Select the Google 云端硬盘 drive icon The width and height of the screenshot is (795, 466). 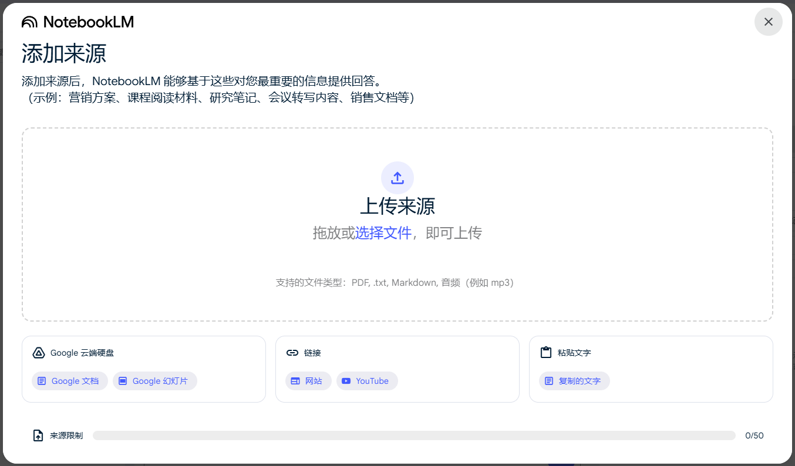coord(38,353)
